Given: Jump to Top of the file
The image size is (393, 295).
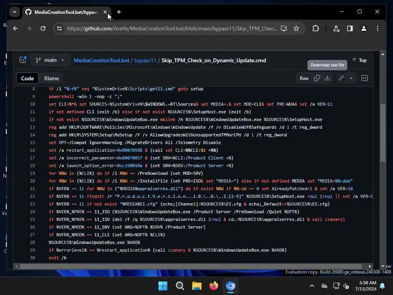Looking at the screenshot, I should [x=359, y=60].
